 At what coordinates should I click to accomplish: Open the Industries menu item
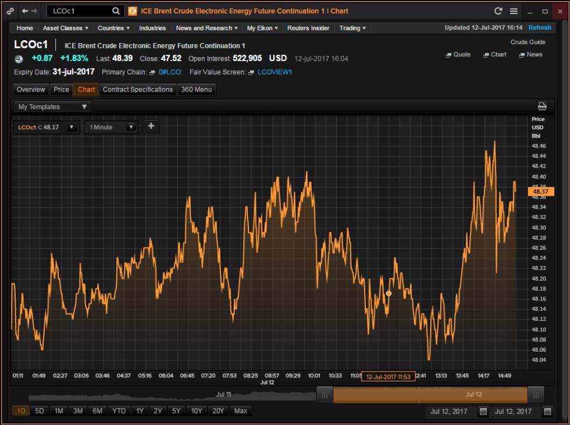point(152,28)
